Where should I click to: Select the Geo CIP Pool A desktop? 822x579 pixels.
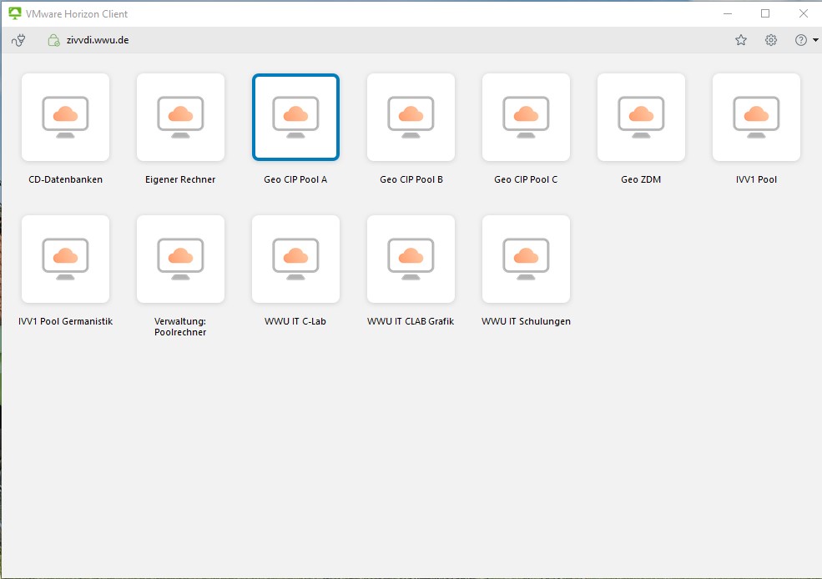pos(295,117)
